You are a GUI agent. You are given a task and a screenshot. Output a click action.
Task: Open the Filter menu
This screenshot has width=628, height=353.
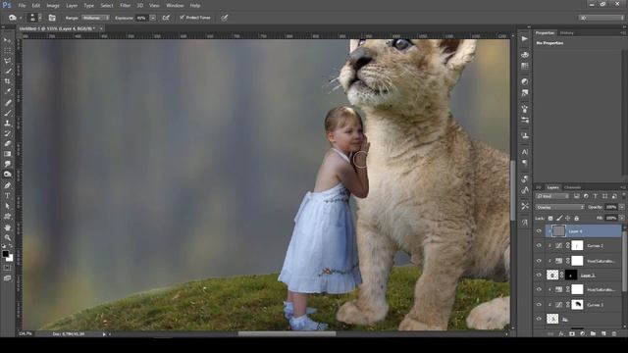[x=125, y=6]
